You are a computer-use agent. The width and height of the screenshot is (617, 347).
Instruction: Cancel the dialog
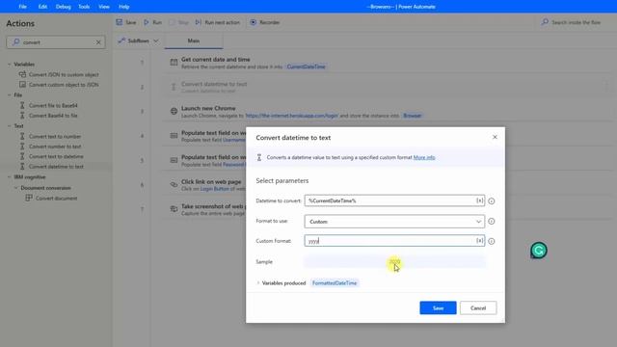pos(478,308)
